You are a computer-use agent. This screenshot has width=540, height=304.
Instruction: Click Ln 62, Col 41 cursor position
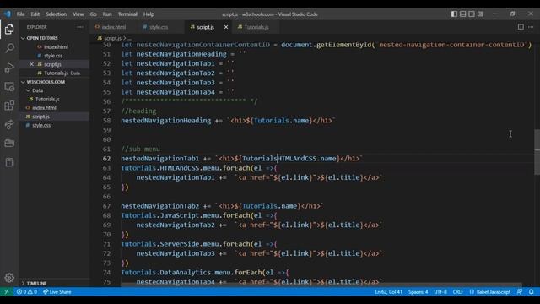(x=388, y=292)
